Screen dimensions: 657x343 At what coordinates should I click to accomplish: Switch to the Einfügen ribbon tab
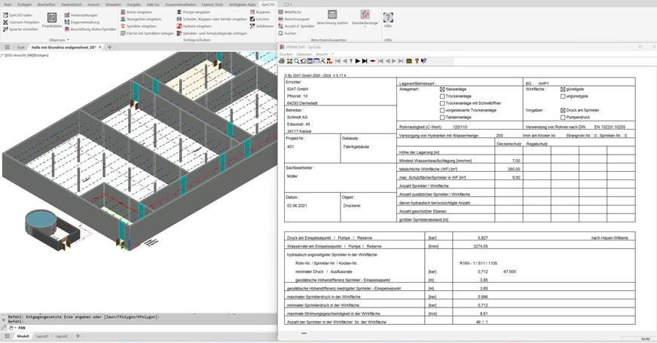[24, 5]
